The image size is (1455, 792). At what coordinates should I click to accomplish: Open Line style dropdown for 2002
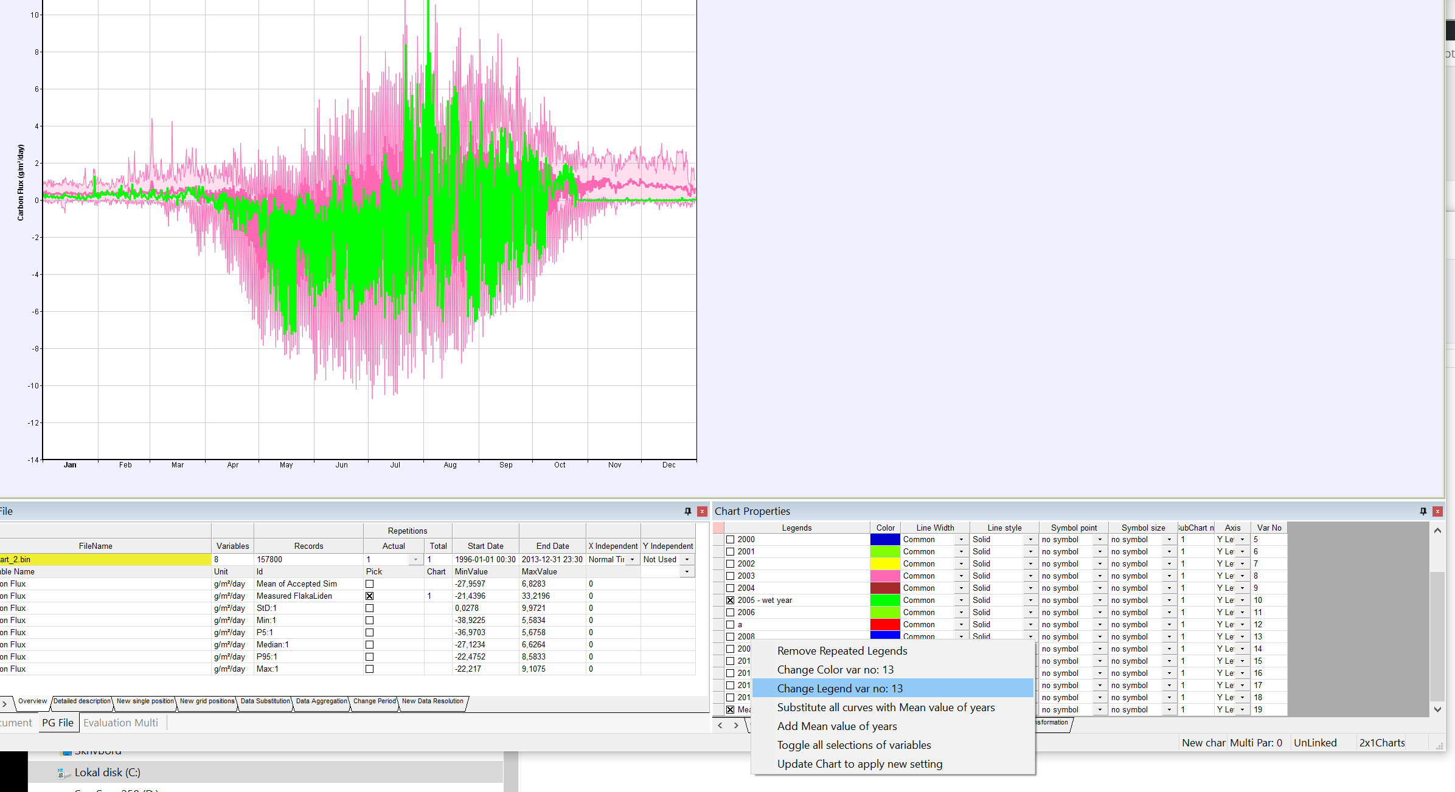tap(1030, 564)
